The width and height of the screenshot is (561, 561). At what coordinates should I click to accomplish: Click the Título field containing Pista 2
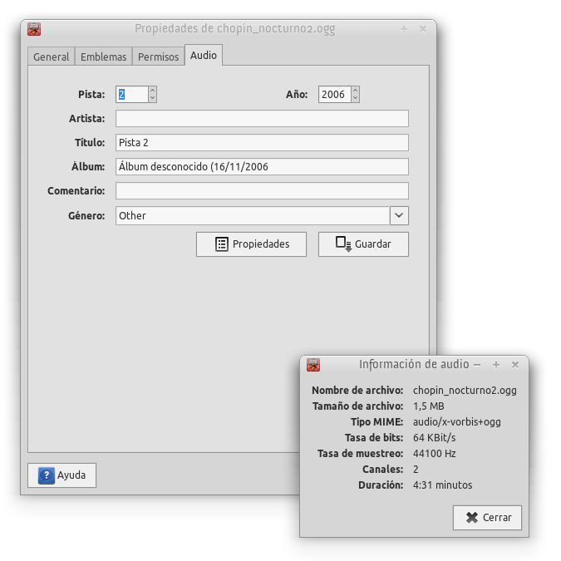point(262,142)
